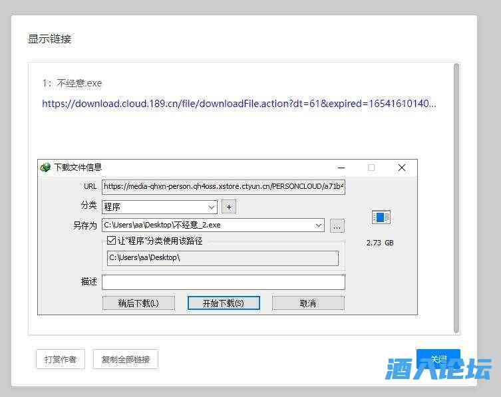The width and height of the screenshot is (501, 397).
Task: Open the browse "..." button beside the save path
Action: click(337, 226)
